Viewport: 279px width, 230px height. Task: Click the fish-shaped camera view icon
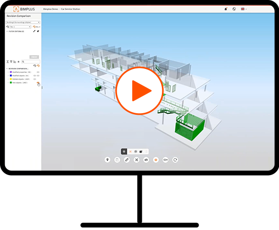click(x=165, y=160)
